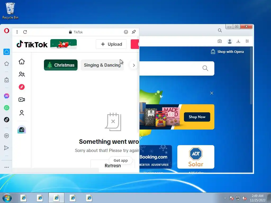The width and height of the screenshot is (271, 203).
Task: Expand category list with right chevron
Action: point(134,65)
